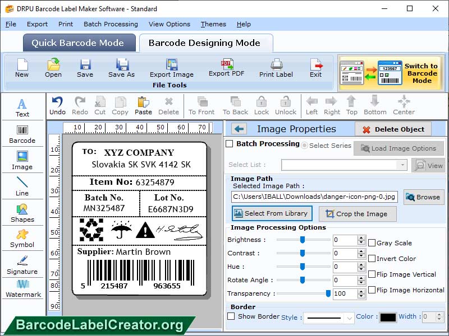The width and height of the screenshot is (449, 336).
Task: Enable Batch Processing
Action: (x=230, y=143)
